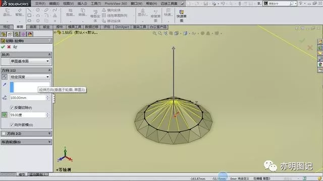Screen dimensions: 323x181
Task: Click move entities 移动实体 tool
Action: 111,21
